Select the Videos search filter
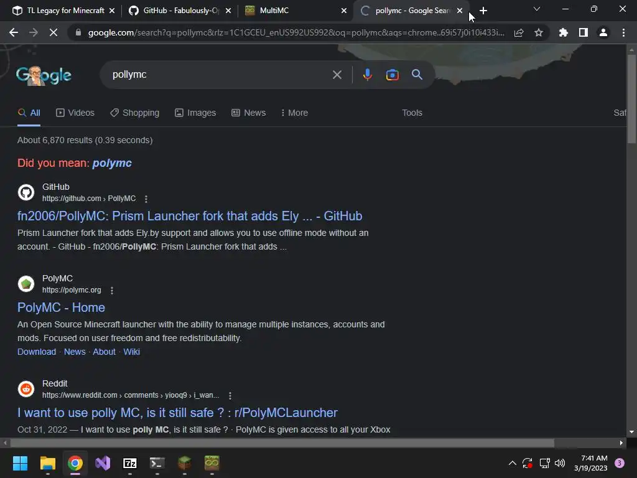The width and height of the screenshot is (637, 478). [x=75, y=113]
